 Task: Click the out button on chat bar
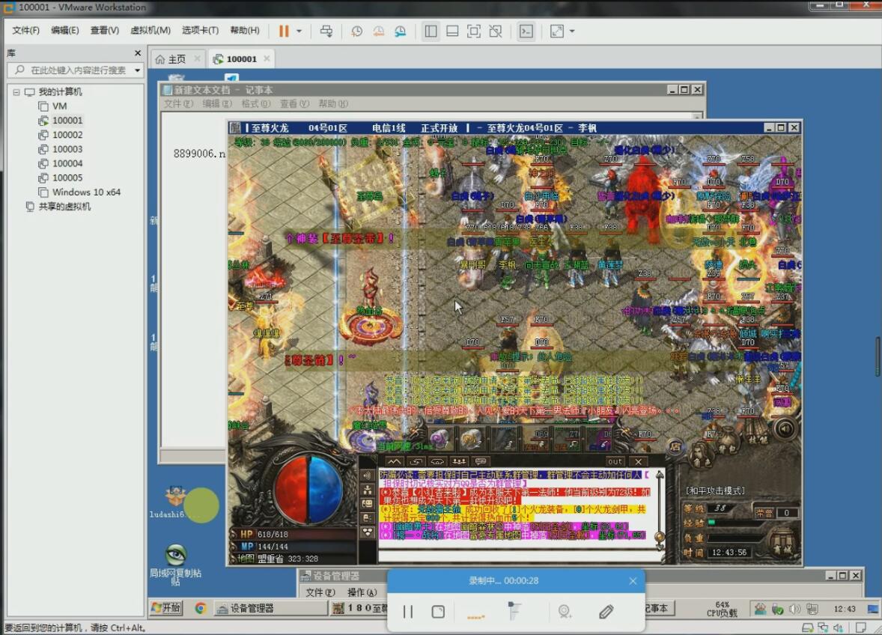(615, 462)
